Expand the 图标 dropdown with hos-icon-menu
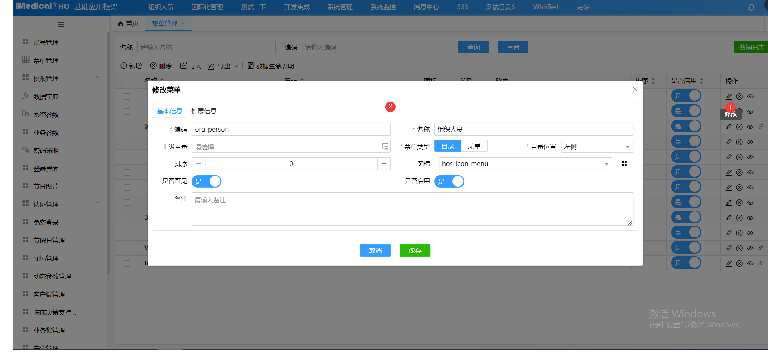 pos(525,164)
